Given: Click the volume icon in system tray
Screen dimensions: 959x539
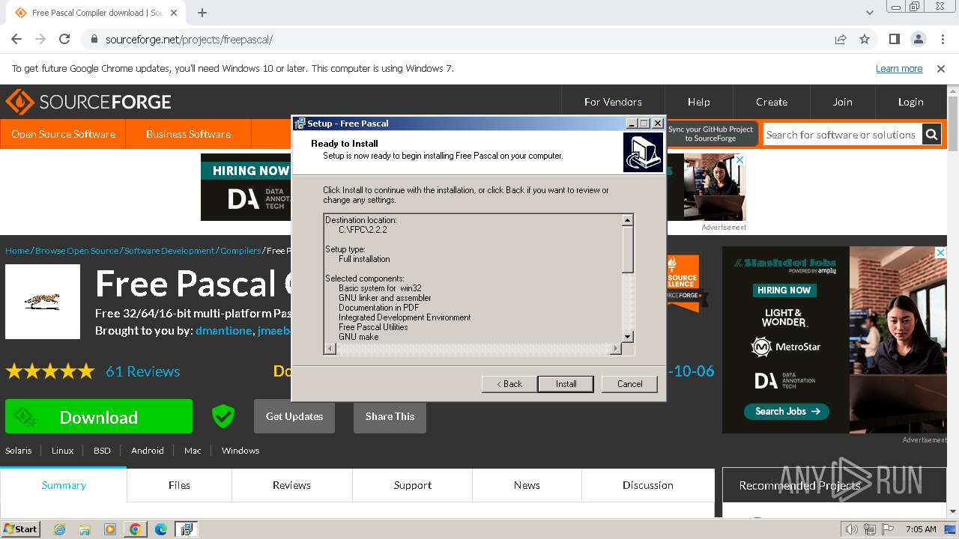Looking at the screenshot, I should 851,529.
